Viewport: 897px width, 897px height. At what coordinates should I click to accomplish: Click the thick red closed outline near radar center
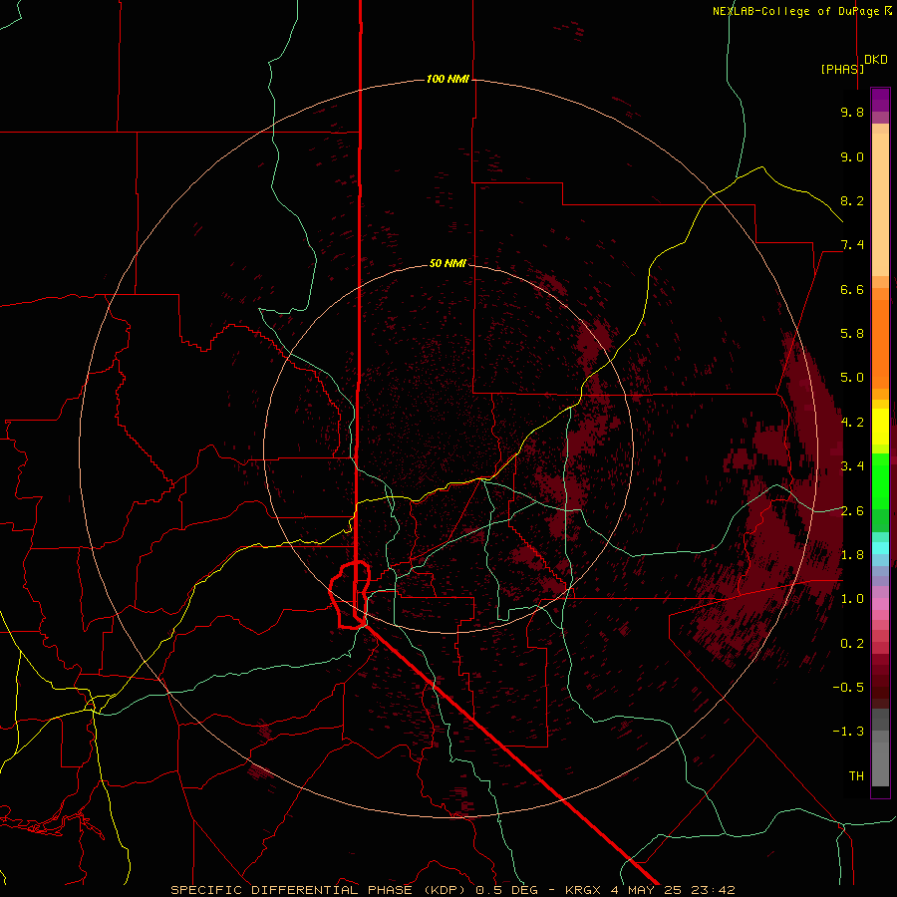pos(350,595)
